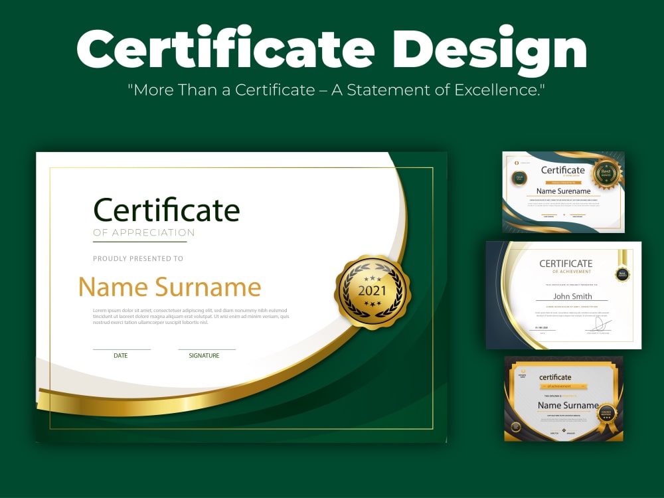
Task: Click the small dark round seal on teal certificate
Action: (x=519, y=178)
